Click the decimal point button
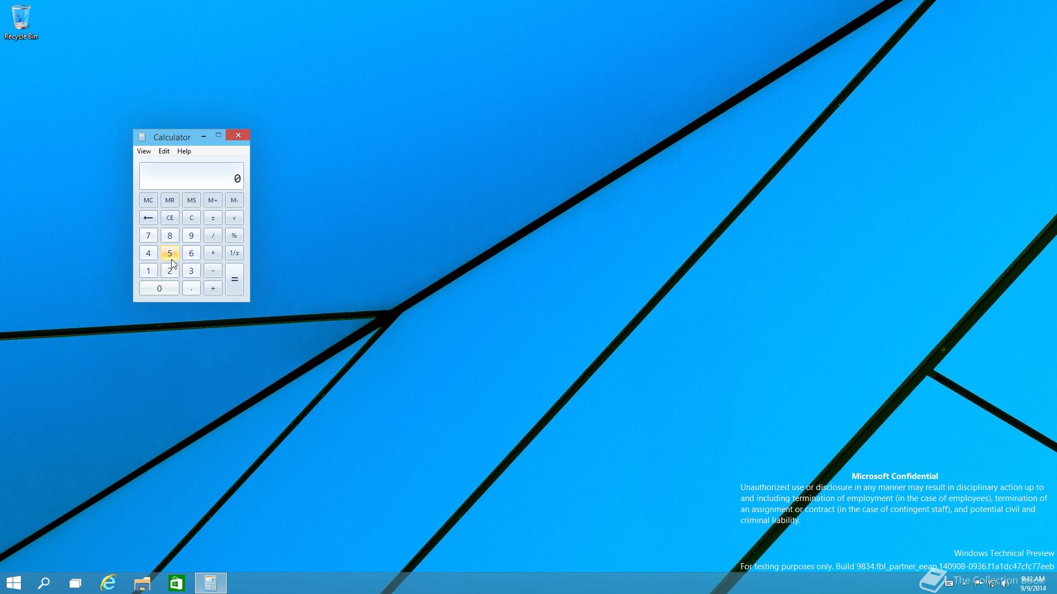This screenshot has height=594, width=1057. click(191, 288)
